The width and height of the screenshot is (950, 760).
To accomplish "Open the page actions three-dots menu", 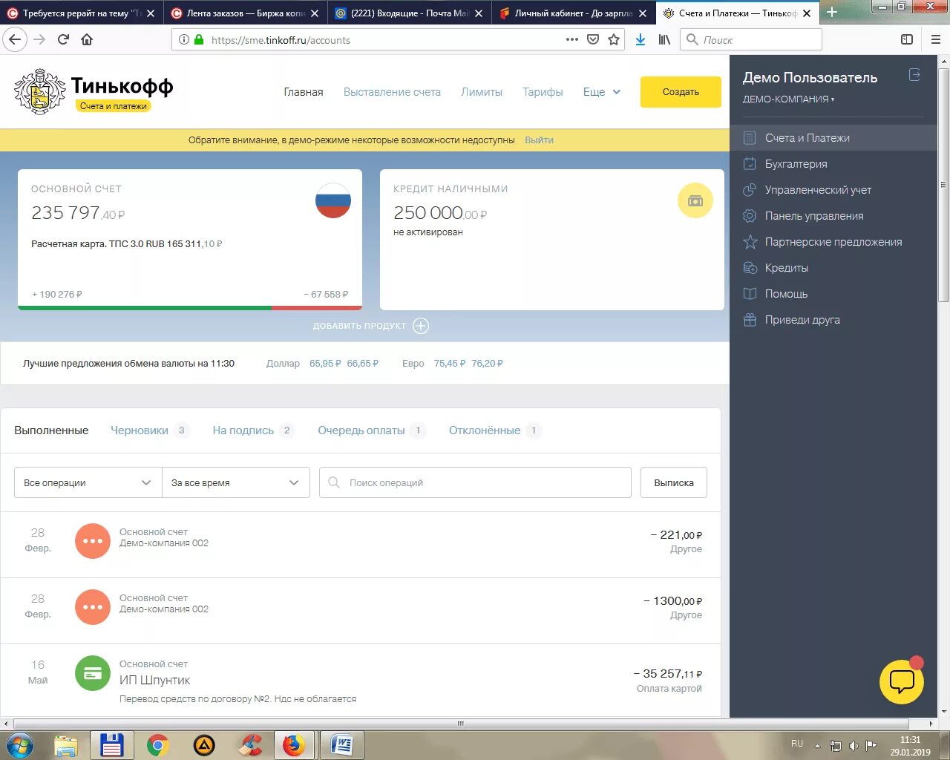I will [572, 39].
